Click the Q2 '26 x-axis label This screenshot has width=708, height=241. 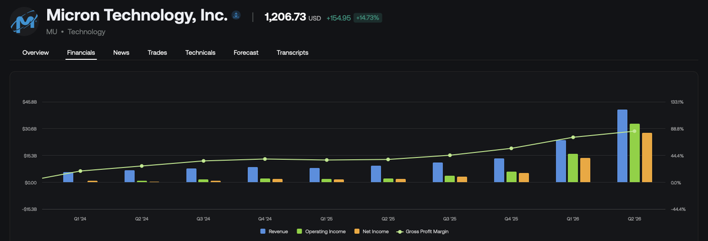tap(634, 219)
